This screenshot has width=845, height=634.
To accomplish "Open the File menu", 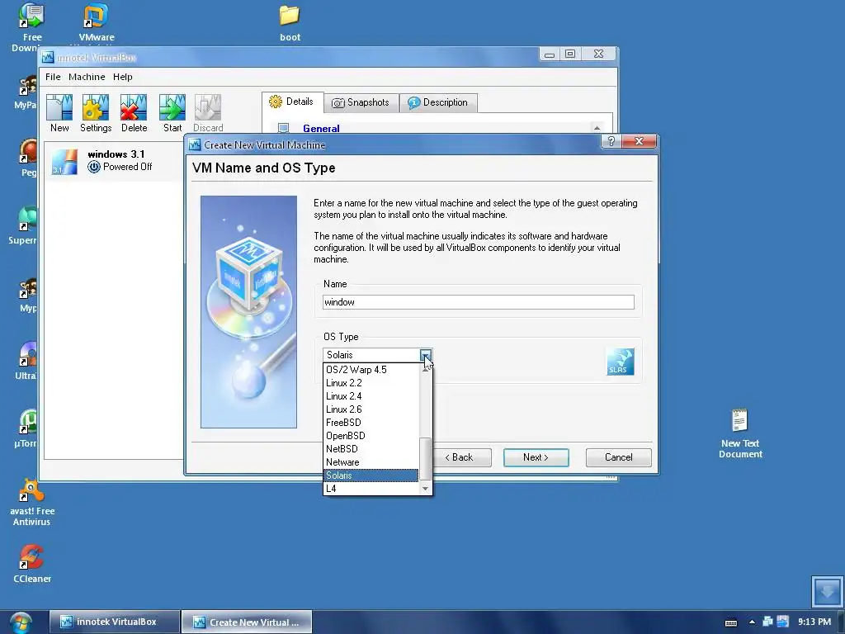I will coord(53,77).
